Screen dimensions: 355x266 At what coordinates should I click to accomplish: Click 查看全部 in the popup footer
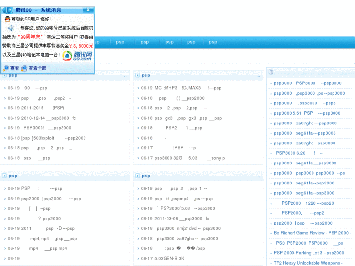point(34,68)
